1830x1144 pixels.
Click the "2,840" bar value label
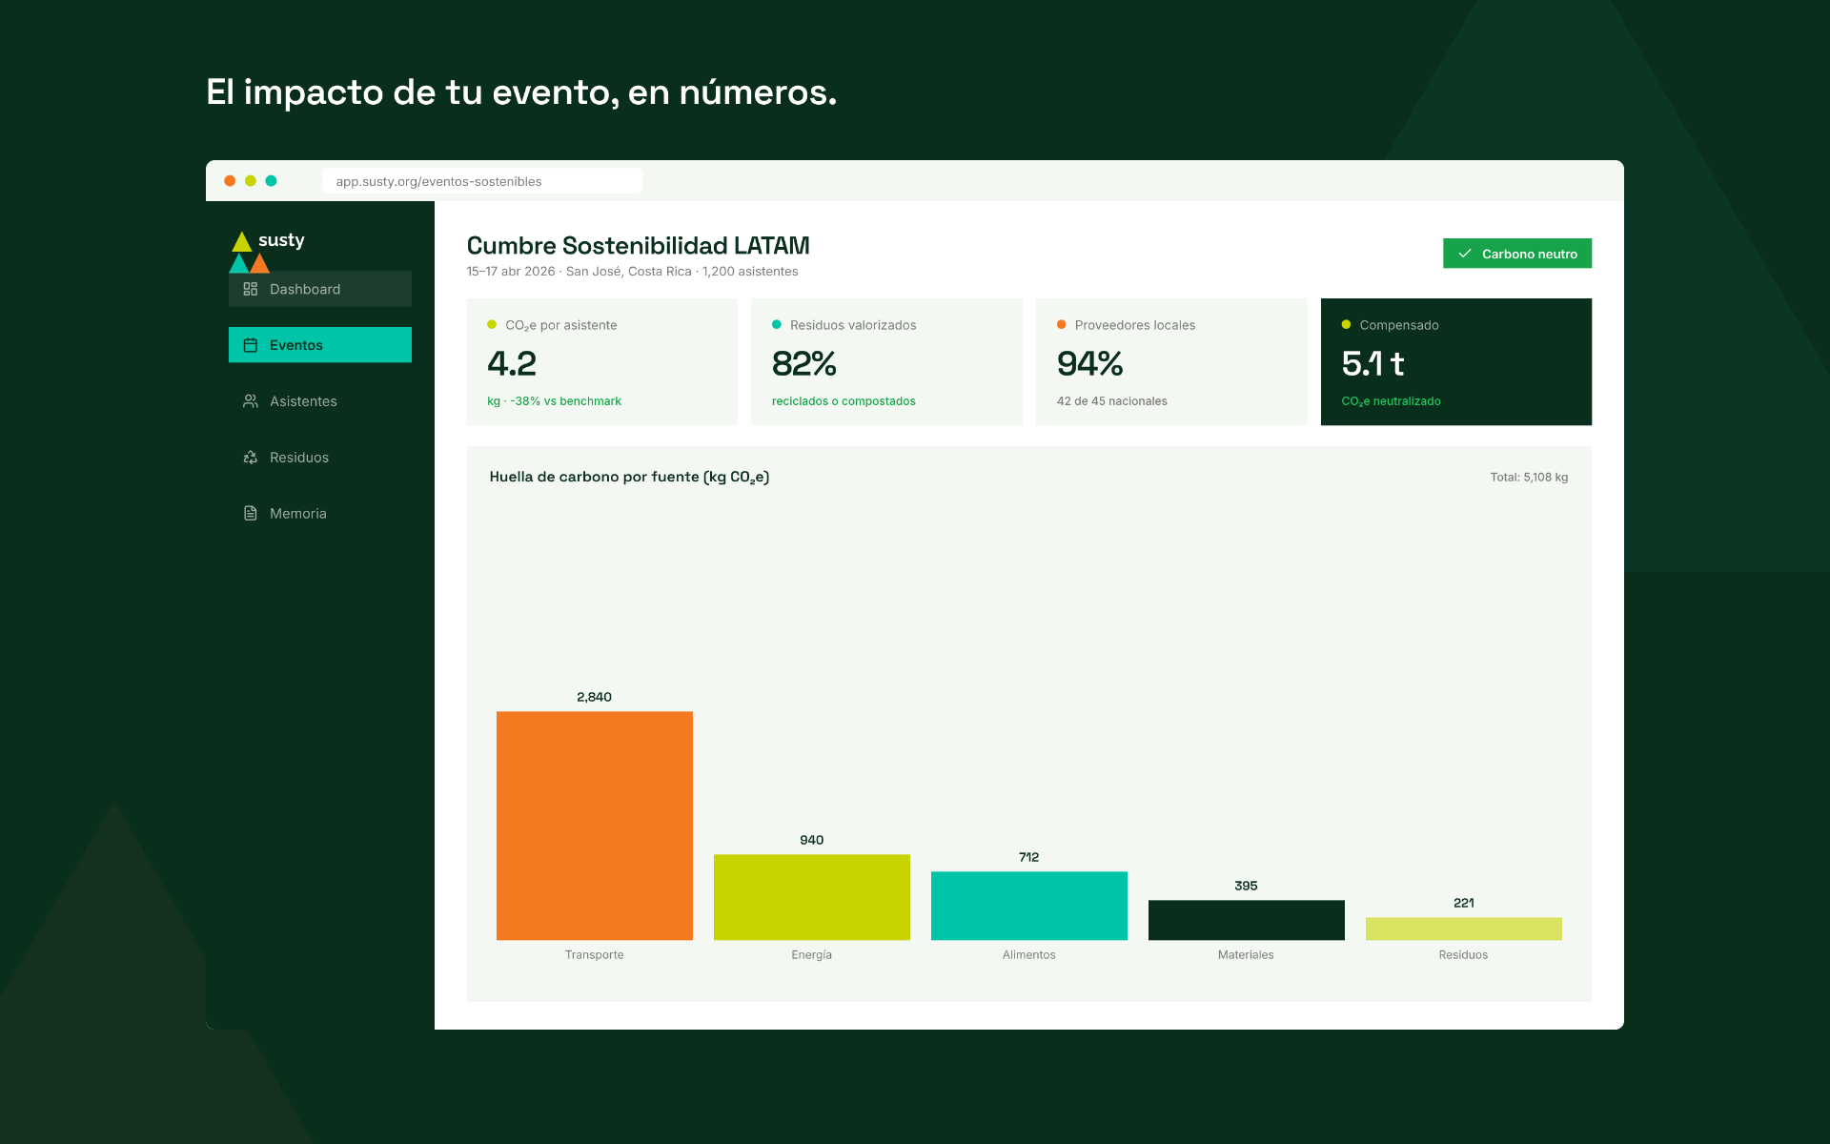coord(595,697)
